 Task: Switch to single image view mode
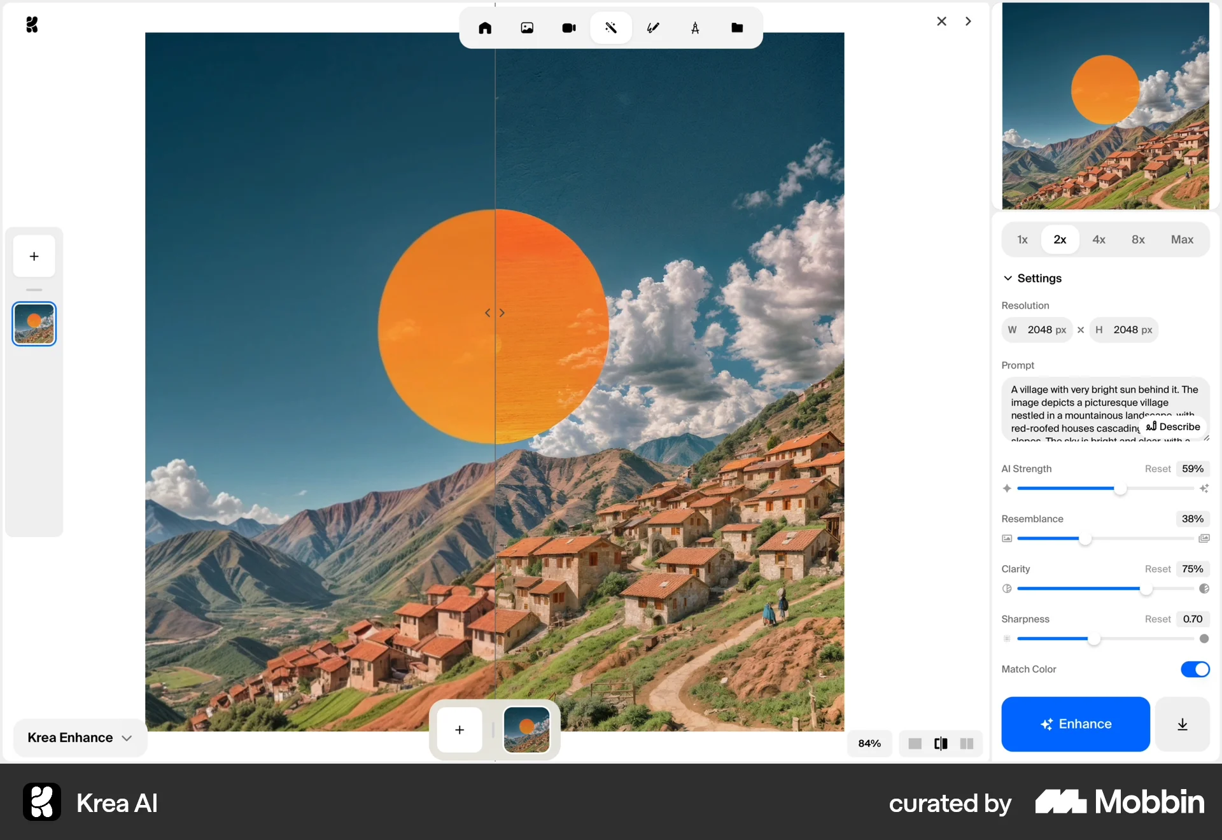915,743
